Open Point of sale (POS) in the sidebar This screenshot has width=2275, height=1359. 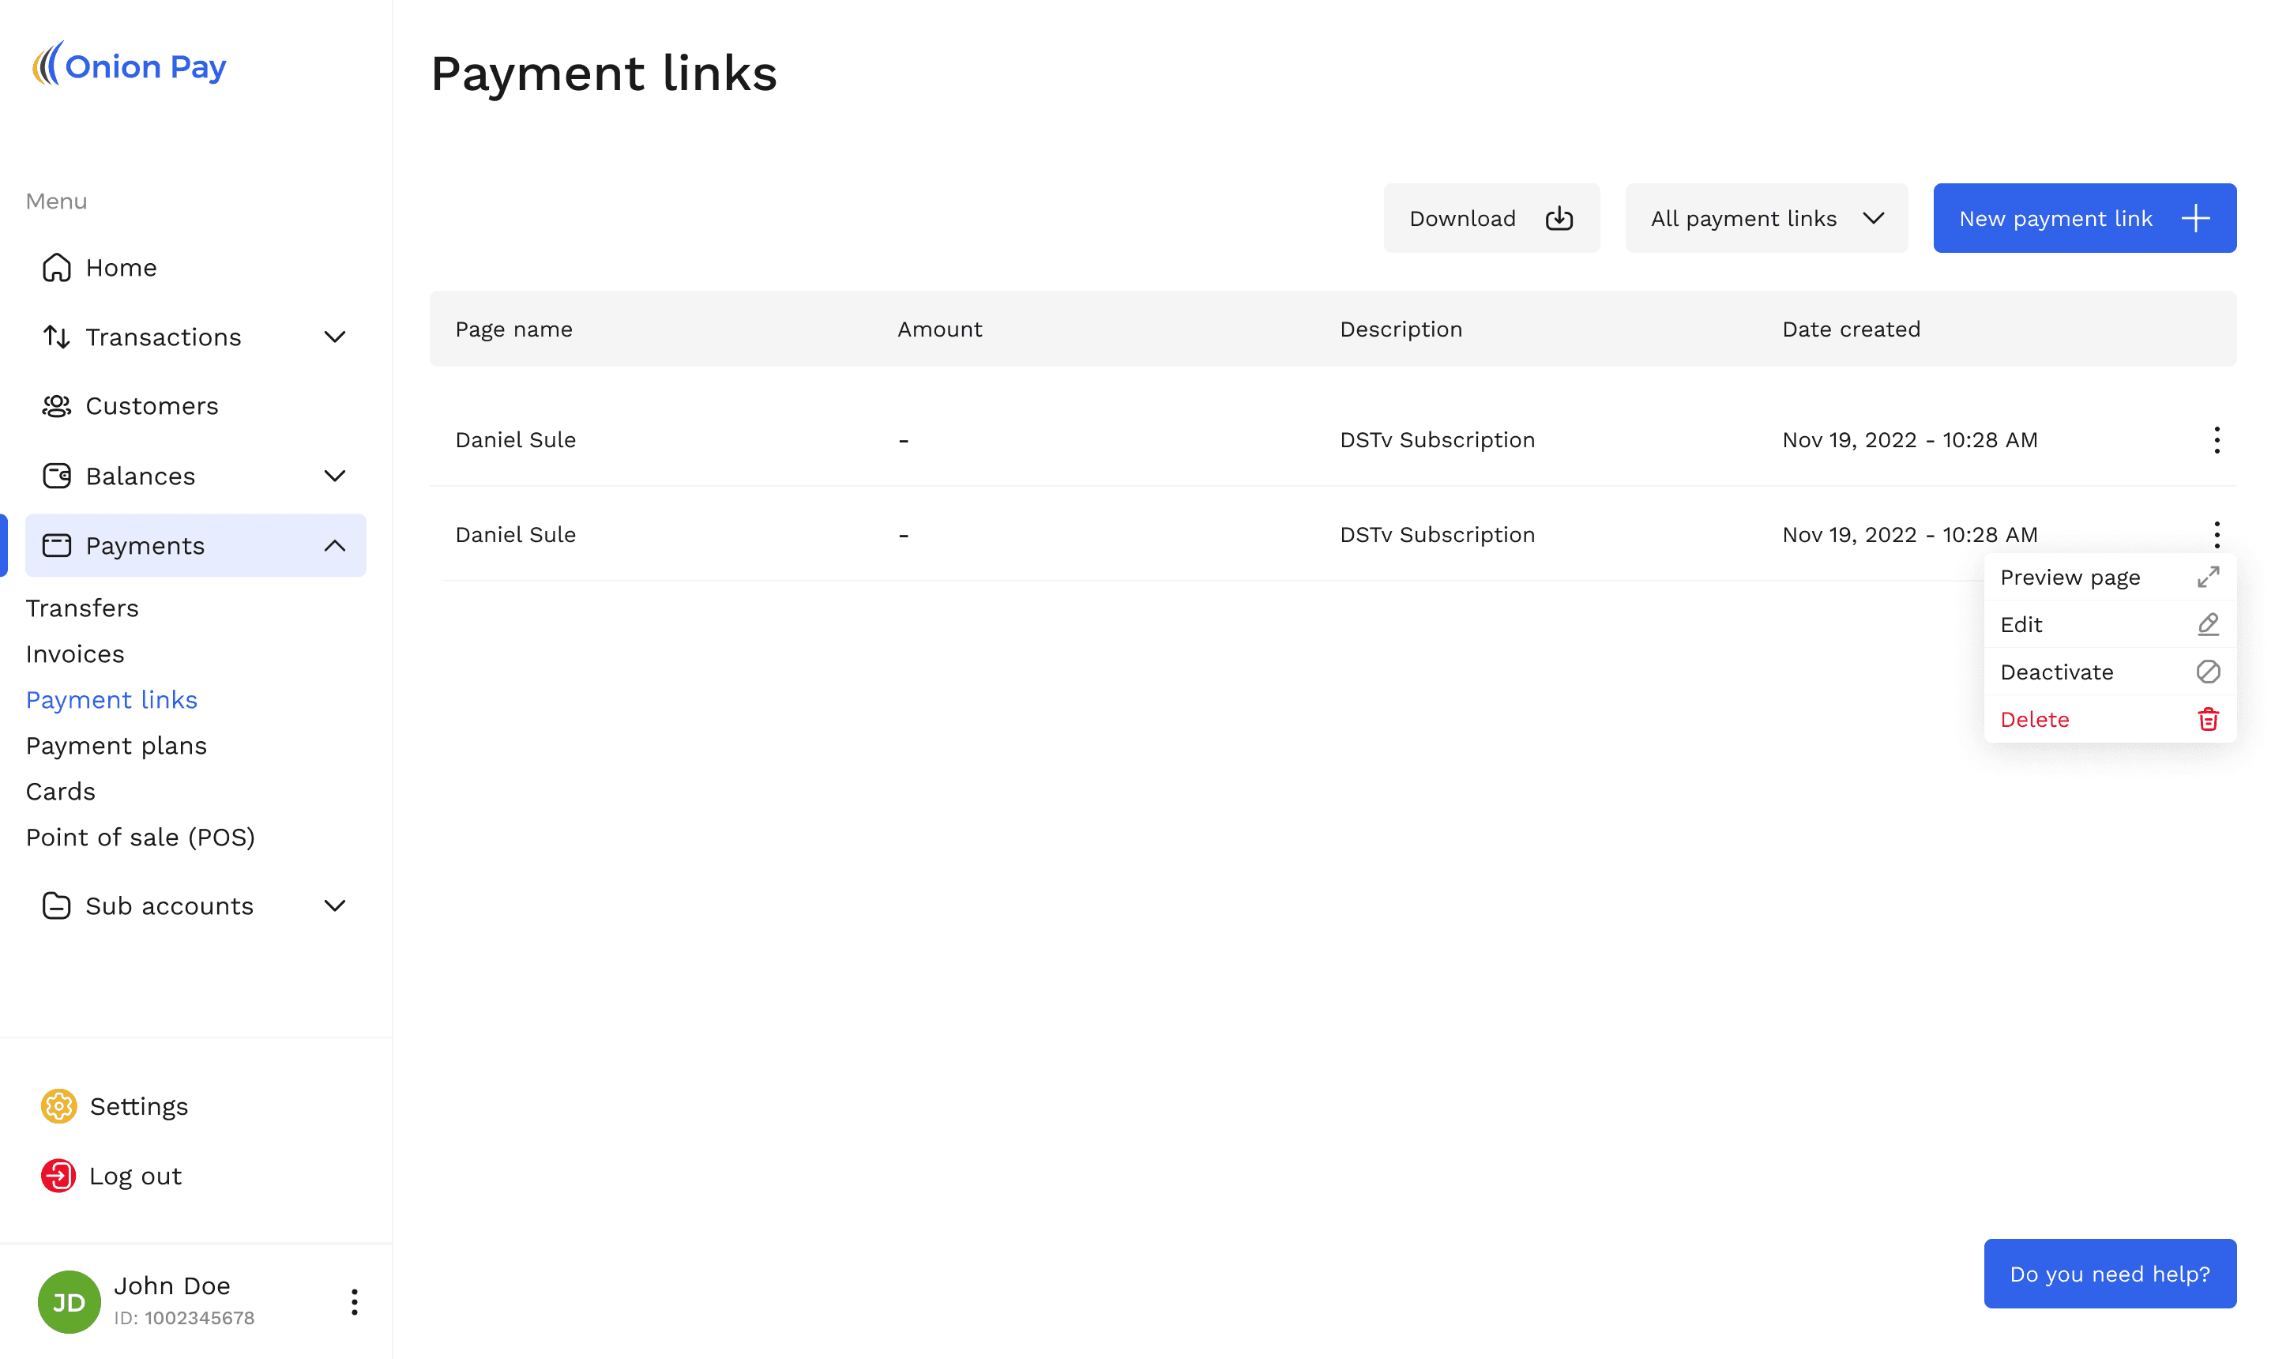pos(140,837)
